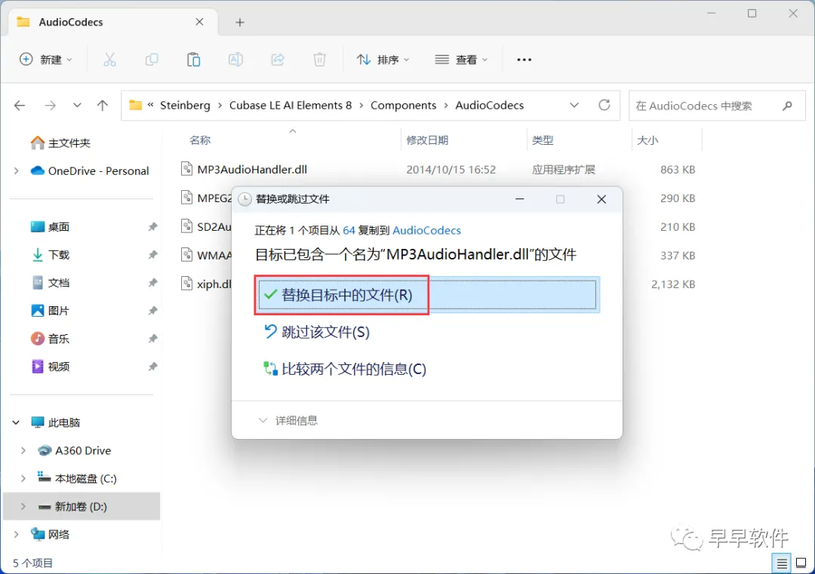Click the Copy icon in toolbar

click(x=151, y=60)
